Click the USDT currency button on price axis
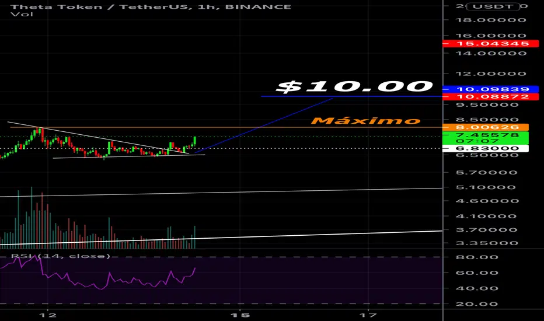 [493, 6]
